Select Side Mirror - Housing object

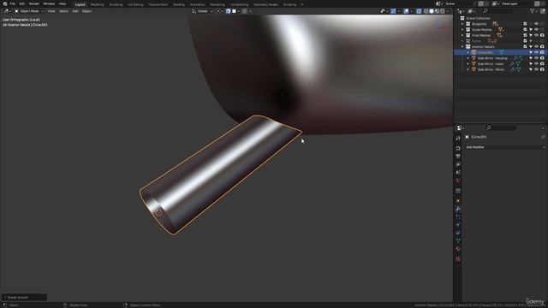point(492,58)
